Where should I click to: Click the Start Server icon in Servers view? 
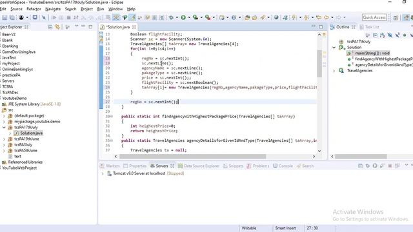coord(375,166)
